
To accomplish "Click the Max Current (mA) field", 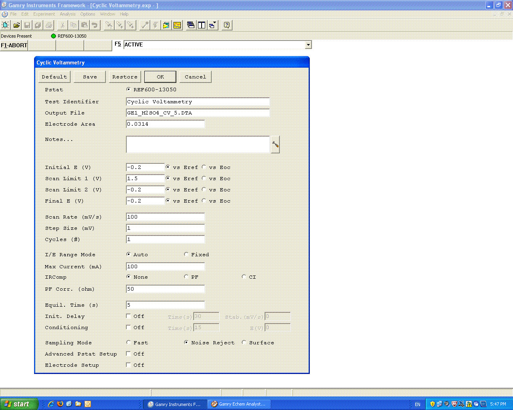I will tap(165, 267).
